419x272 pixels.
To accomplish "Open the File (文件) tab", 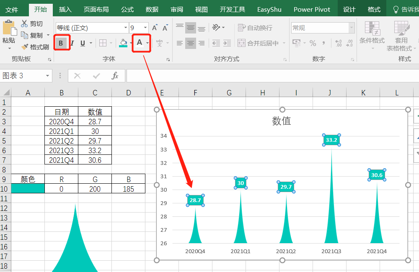I will point(12,10).
